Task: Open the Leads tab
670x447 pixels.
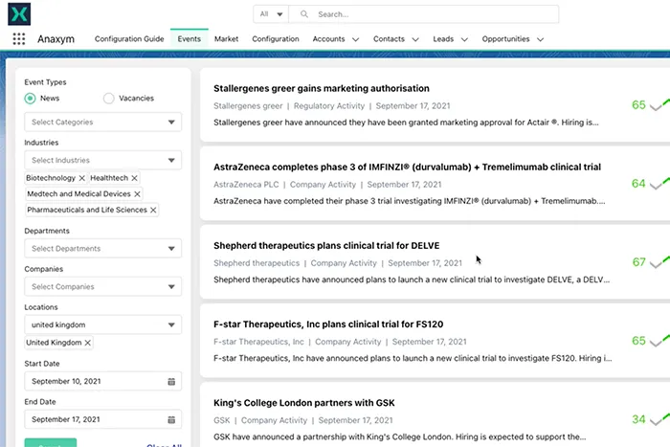Action: [x=443, y=39]
